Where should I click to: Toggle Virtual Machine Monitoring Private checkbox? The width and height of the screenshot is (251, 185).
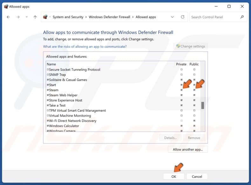click(181, 115)
